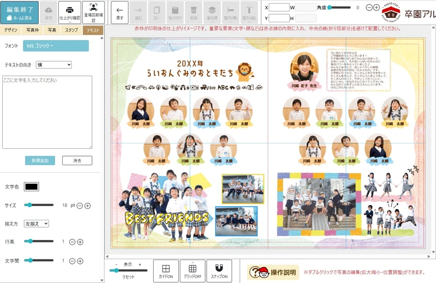The image size is (436, 283).
Task: Toggle the ガイドON guide button
Action: (x=166, y=271)
